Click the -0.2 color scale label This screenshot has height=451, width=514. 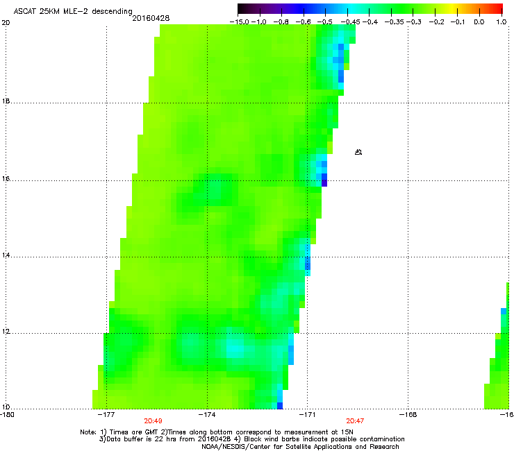coord(437,22)
